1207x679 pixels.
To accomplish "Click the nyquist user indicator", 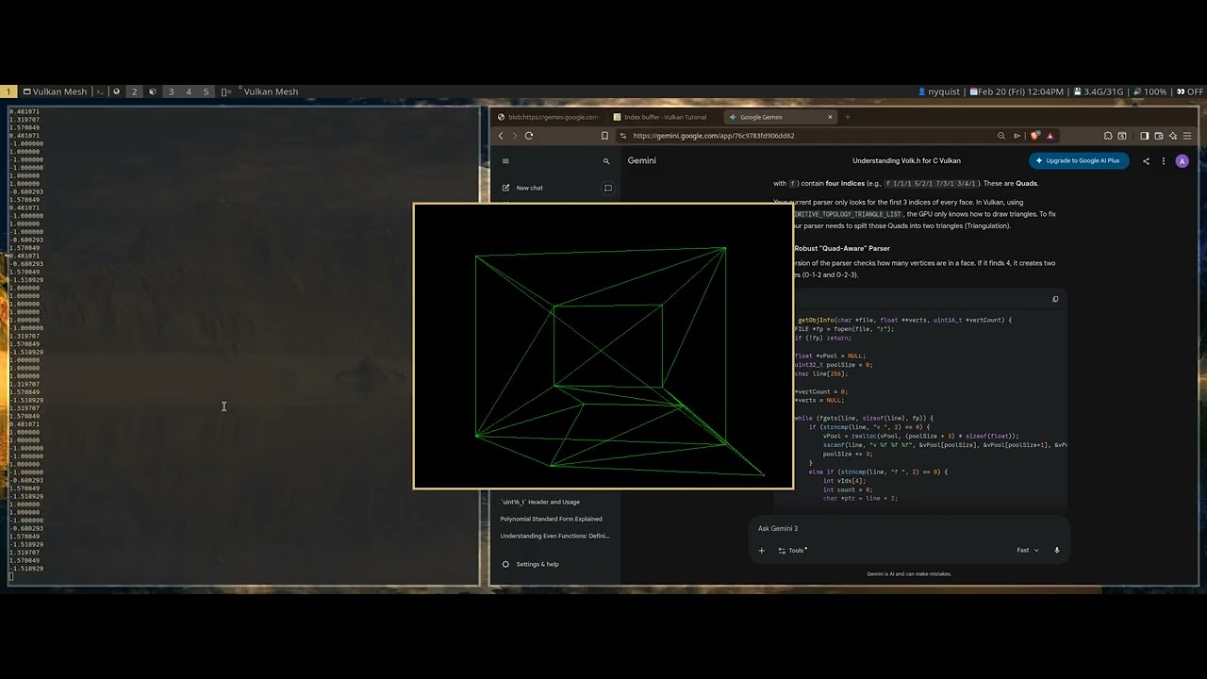I will tap(938, 91).
